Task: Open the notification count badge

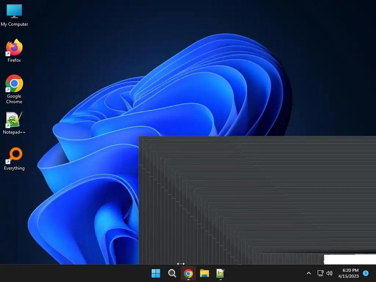Action: (x=366, y=273)
